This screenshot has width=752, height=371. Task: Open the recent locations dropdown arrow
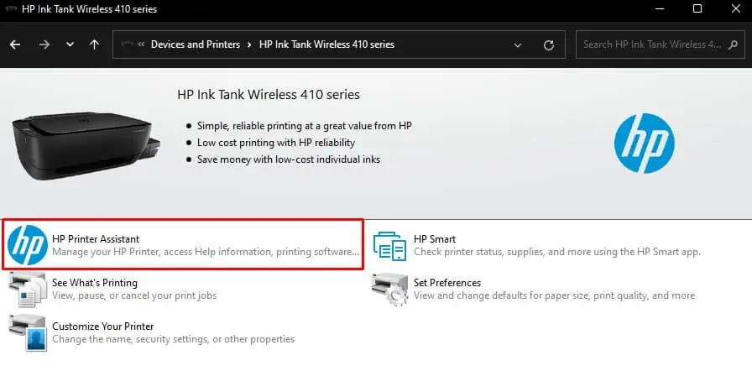[70, 44]
